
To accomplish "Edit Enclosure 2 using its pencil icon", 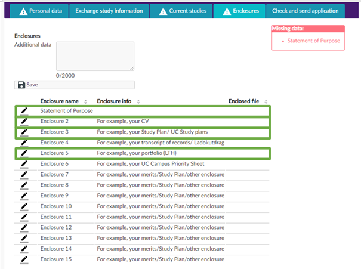I will point(24,121).
